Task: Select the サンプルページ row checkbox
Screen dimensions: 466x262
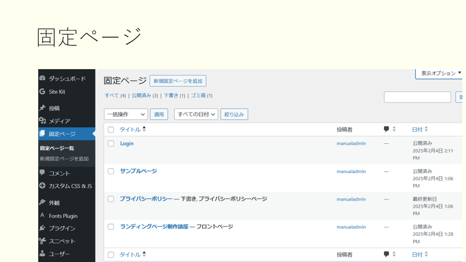Action: [x=111, y=171]
